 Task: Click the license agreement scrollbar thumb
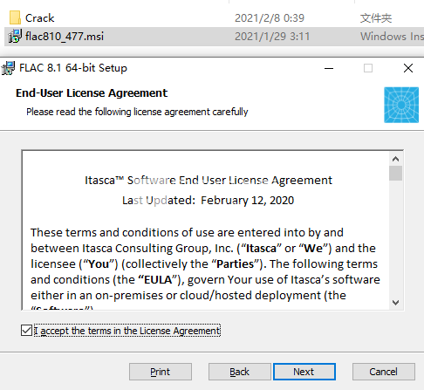tap(395, 174)
